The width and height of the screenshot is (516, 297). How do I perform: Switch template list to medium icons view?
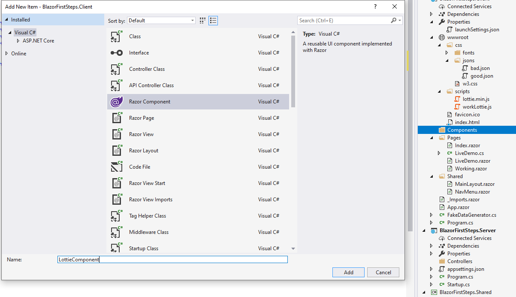[x=213, y=21]
